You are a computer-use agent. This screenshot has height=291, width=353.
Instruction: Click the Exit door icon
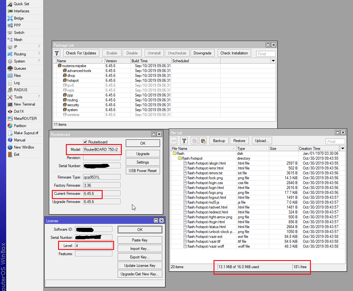coord(10,154)
